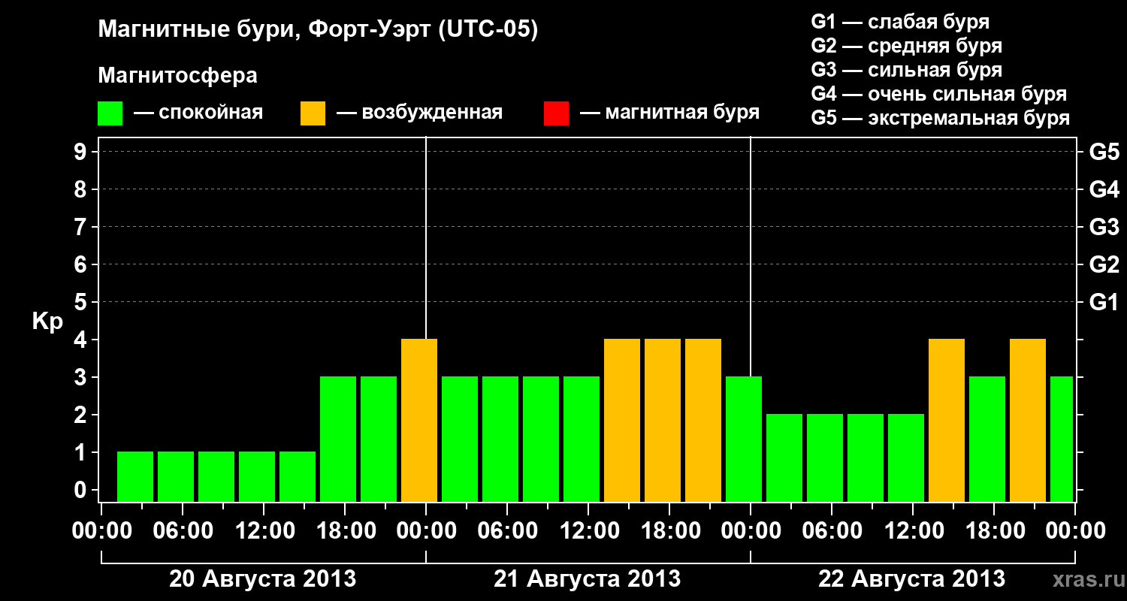1127x601 pixels.
Task: Click the '— возбужденная' legend label
Action: pos(420,113)
